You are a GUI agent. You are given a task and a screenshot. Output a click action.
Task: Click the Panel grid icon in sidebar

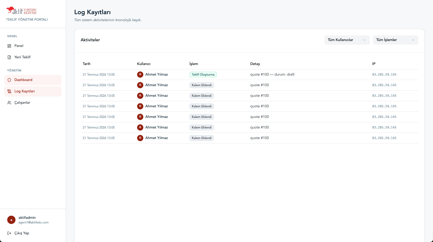click(x=9, y=46)
